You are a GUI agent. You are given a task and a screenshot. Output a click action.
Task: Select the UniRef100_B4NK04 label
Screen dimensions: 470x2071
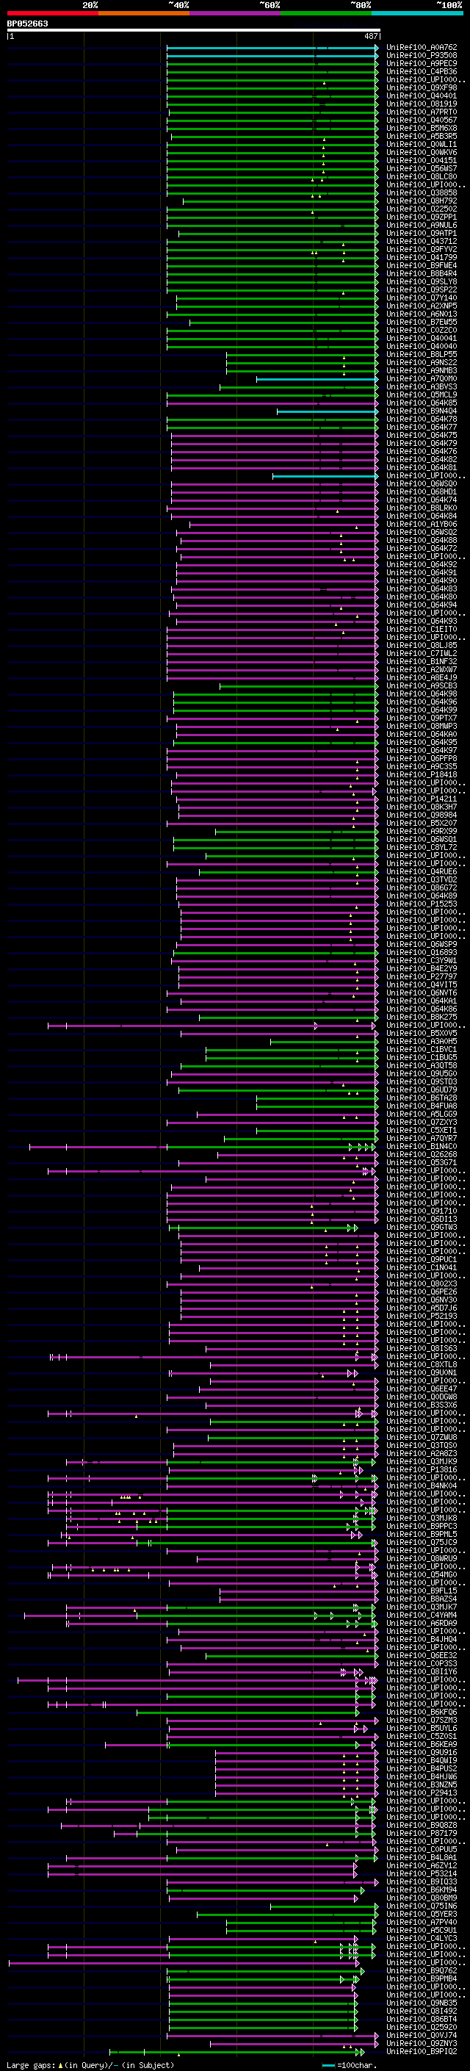coord(422,1485)
